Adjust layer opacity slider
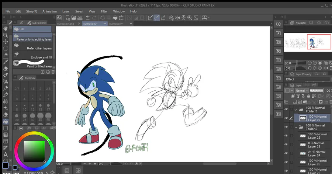The image size is (332, 174). click(x=317, y=91)
